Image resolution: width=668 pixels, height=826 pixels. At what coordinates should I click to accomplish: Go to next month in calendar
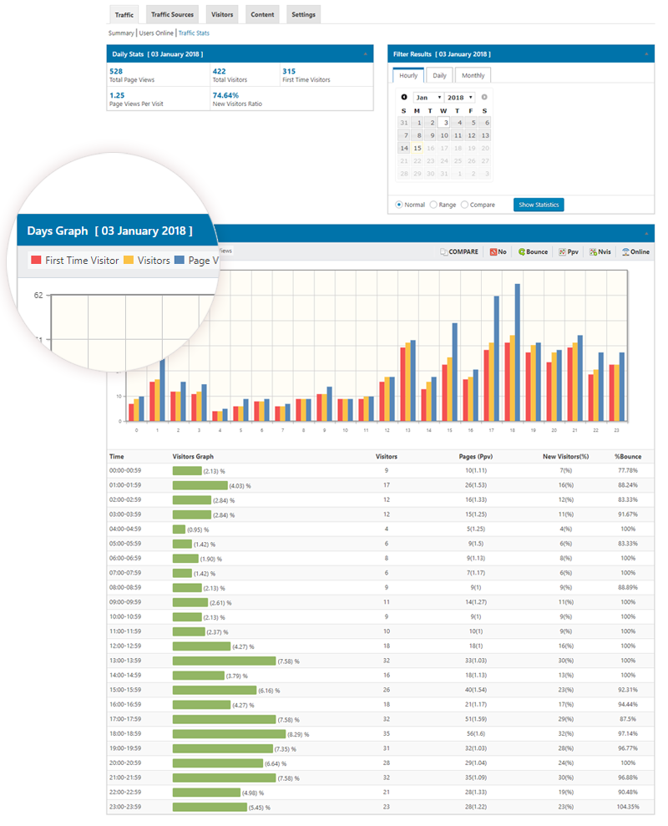click(484, 97)
